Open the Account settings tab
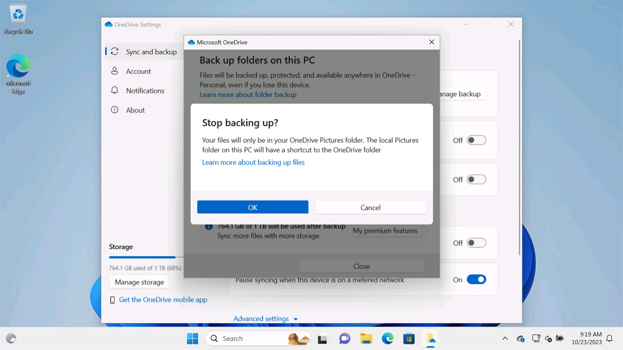 coord(138,71)
